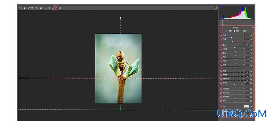The image size is (270, 121).
Task: Select the Color Sampler tool
Action: pos(32,8)
